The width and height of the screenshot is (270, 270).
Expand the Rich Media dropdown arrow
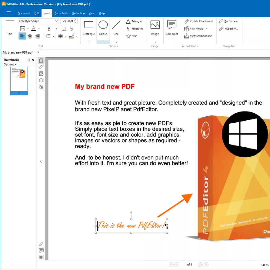207,29
